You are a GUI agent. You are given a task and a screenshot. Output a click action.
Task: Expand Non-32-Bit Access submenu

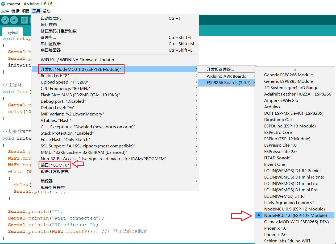115,159
